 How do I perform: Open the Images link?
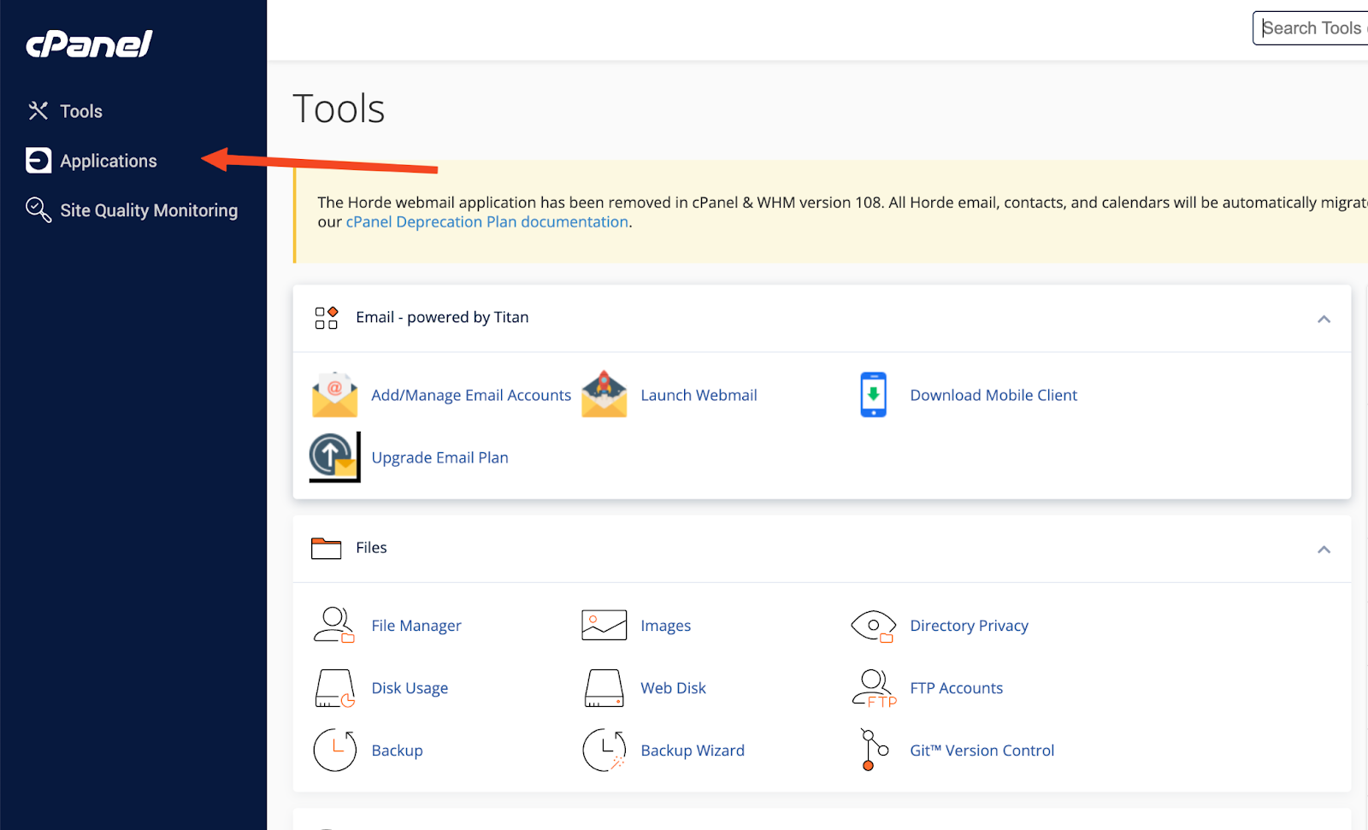point(666,626)
